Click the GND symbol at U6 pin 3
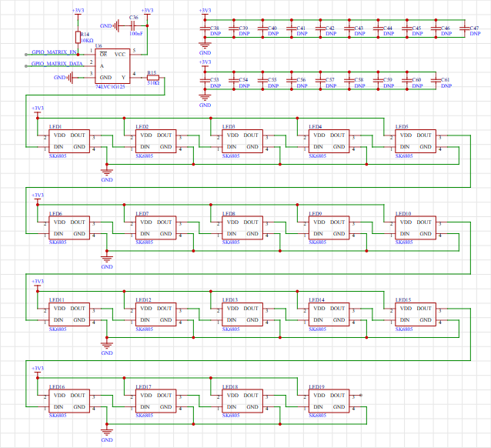 pos(63,78)
